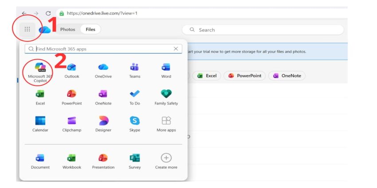Launch Outlook from the app launcher

(72, 71)
